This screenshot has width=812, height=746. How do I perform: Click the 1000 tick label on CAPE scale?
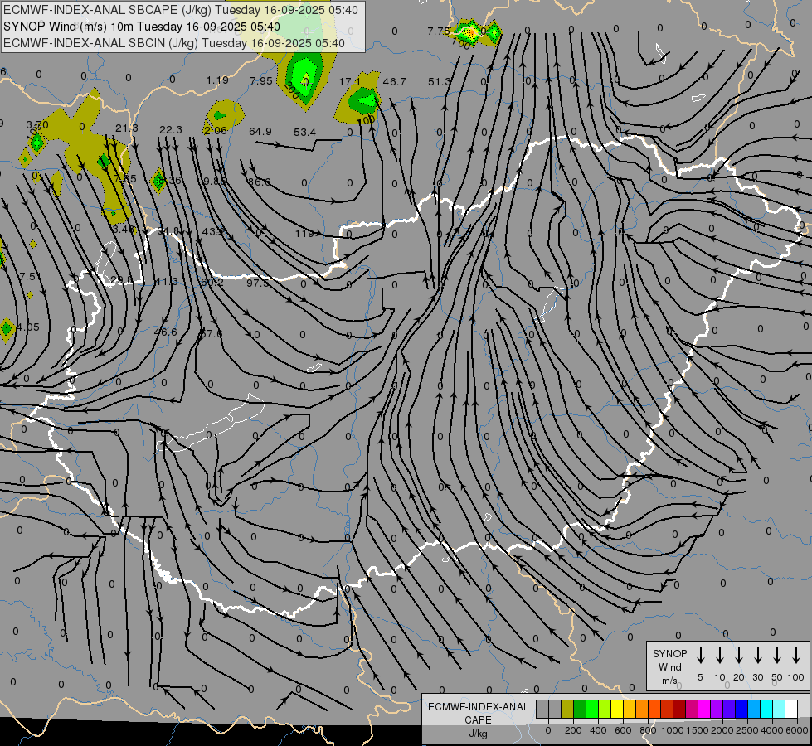[672, 730]
